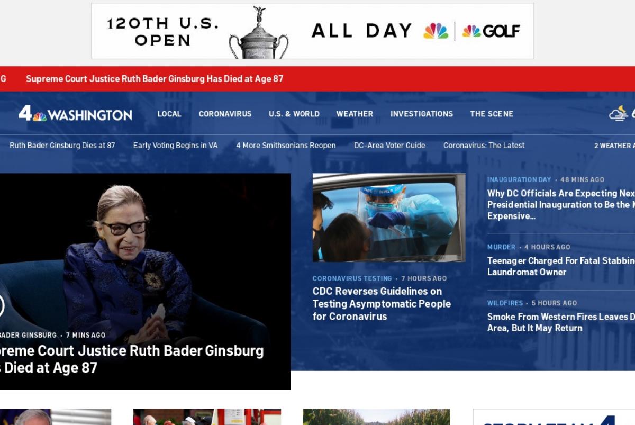Open the Inauguration Day category tag

519,180
